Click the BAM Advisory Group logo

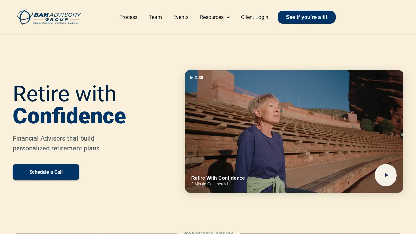coord(49,17)
